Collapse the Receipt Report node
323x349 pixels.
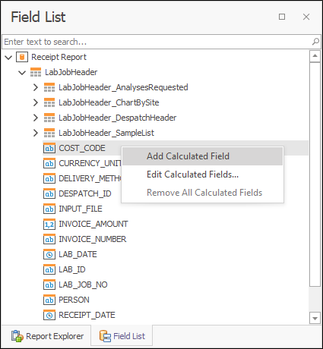click(x=8, y=58)
